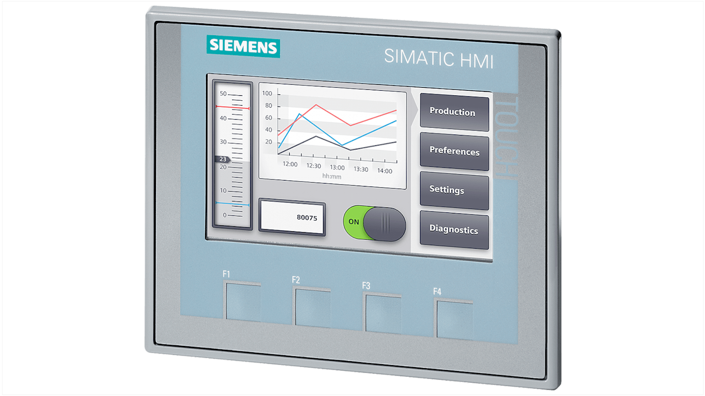Screen dimensions: 705x396
Task: Click the 100 value on chart axis
Action: point(267,93)
